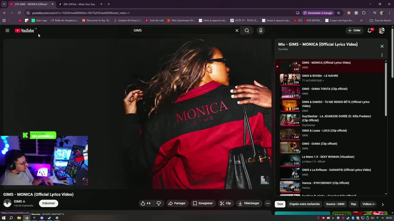Click the Partager button
Image resolution: width=394 pixels, height=221 pixels.
[177, 203]
